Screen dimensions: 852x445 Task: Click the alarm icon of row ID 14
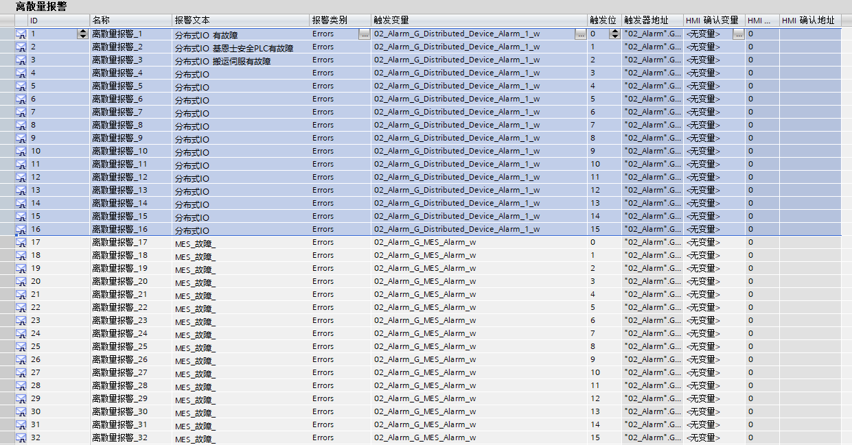[x=21, y=203]
